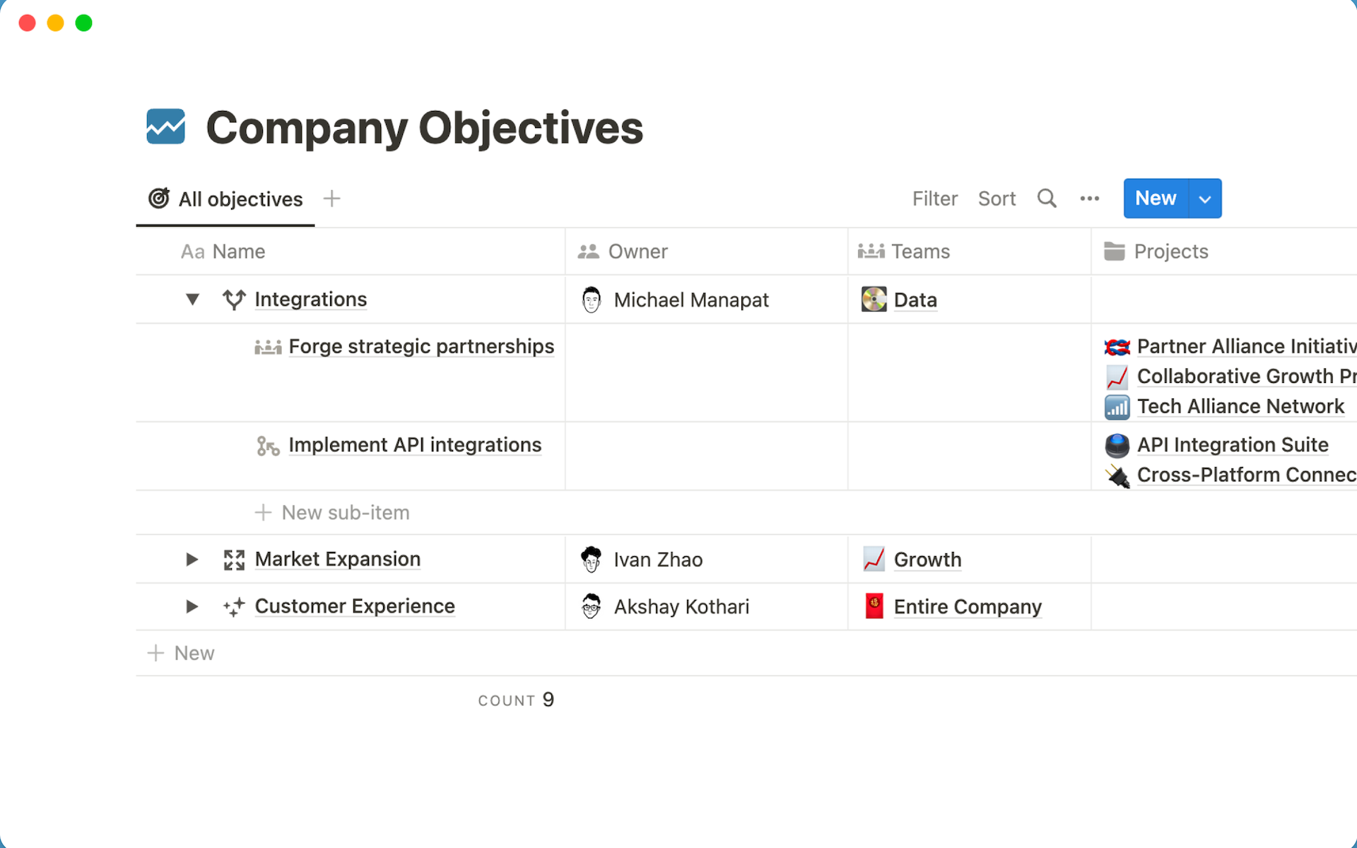The image size is (1357, 848).
Task: Collapse the Integrations row
Action: (192, 300)
